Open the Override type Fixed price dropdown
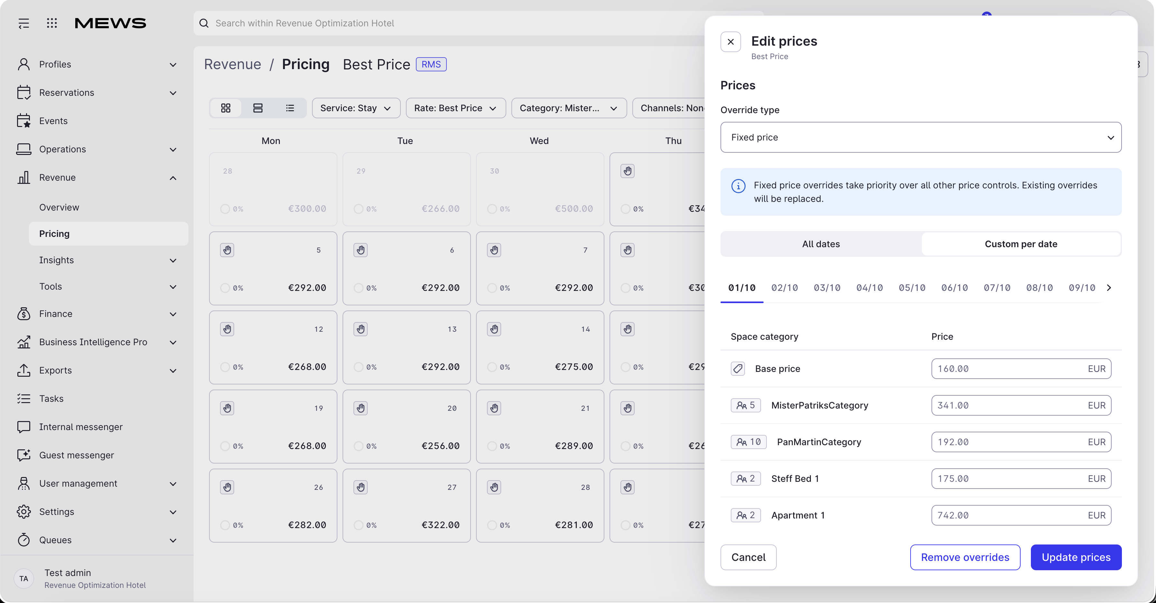1156x603 pixels. tap(921, 137)
